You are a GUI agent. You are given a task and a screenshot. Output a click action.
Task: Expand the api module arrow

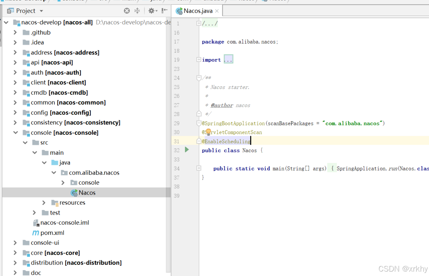(15, 62)
